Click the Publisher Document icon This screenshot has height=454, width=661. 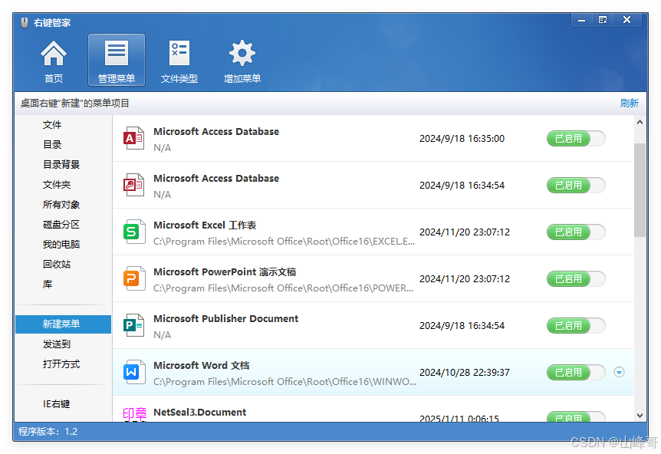point(133,325)
